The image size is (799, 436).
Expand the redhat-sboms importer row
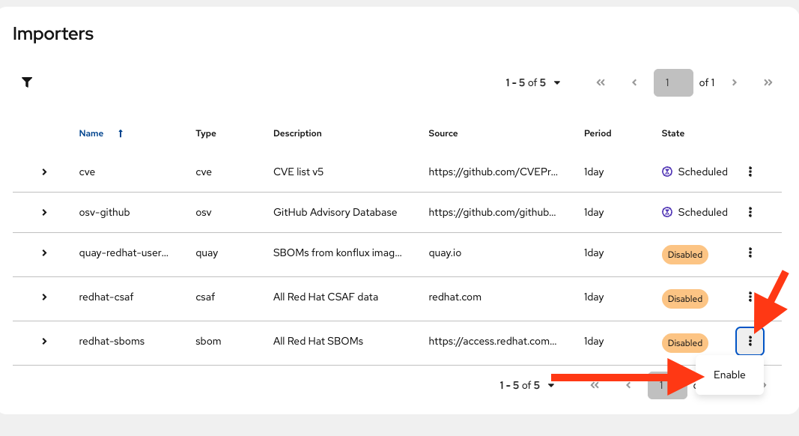[x=44, y=341]
